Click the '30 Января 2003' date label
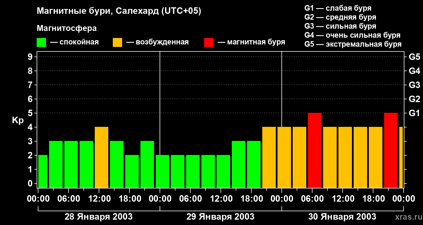 pyautogui.click(x=342, y=217)
